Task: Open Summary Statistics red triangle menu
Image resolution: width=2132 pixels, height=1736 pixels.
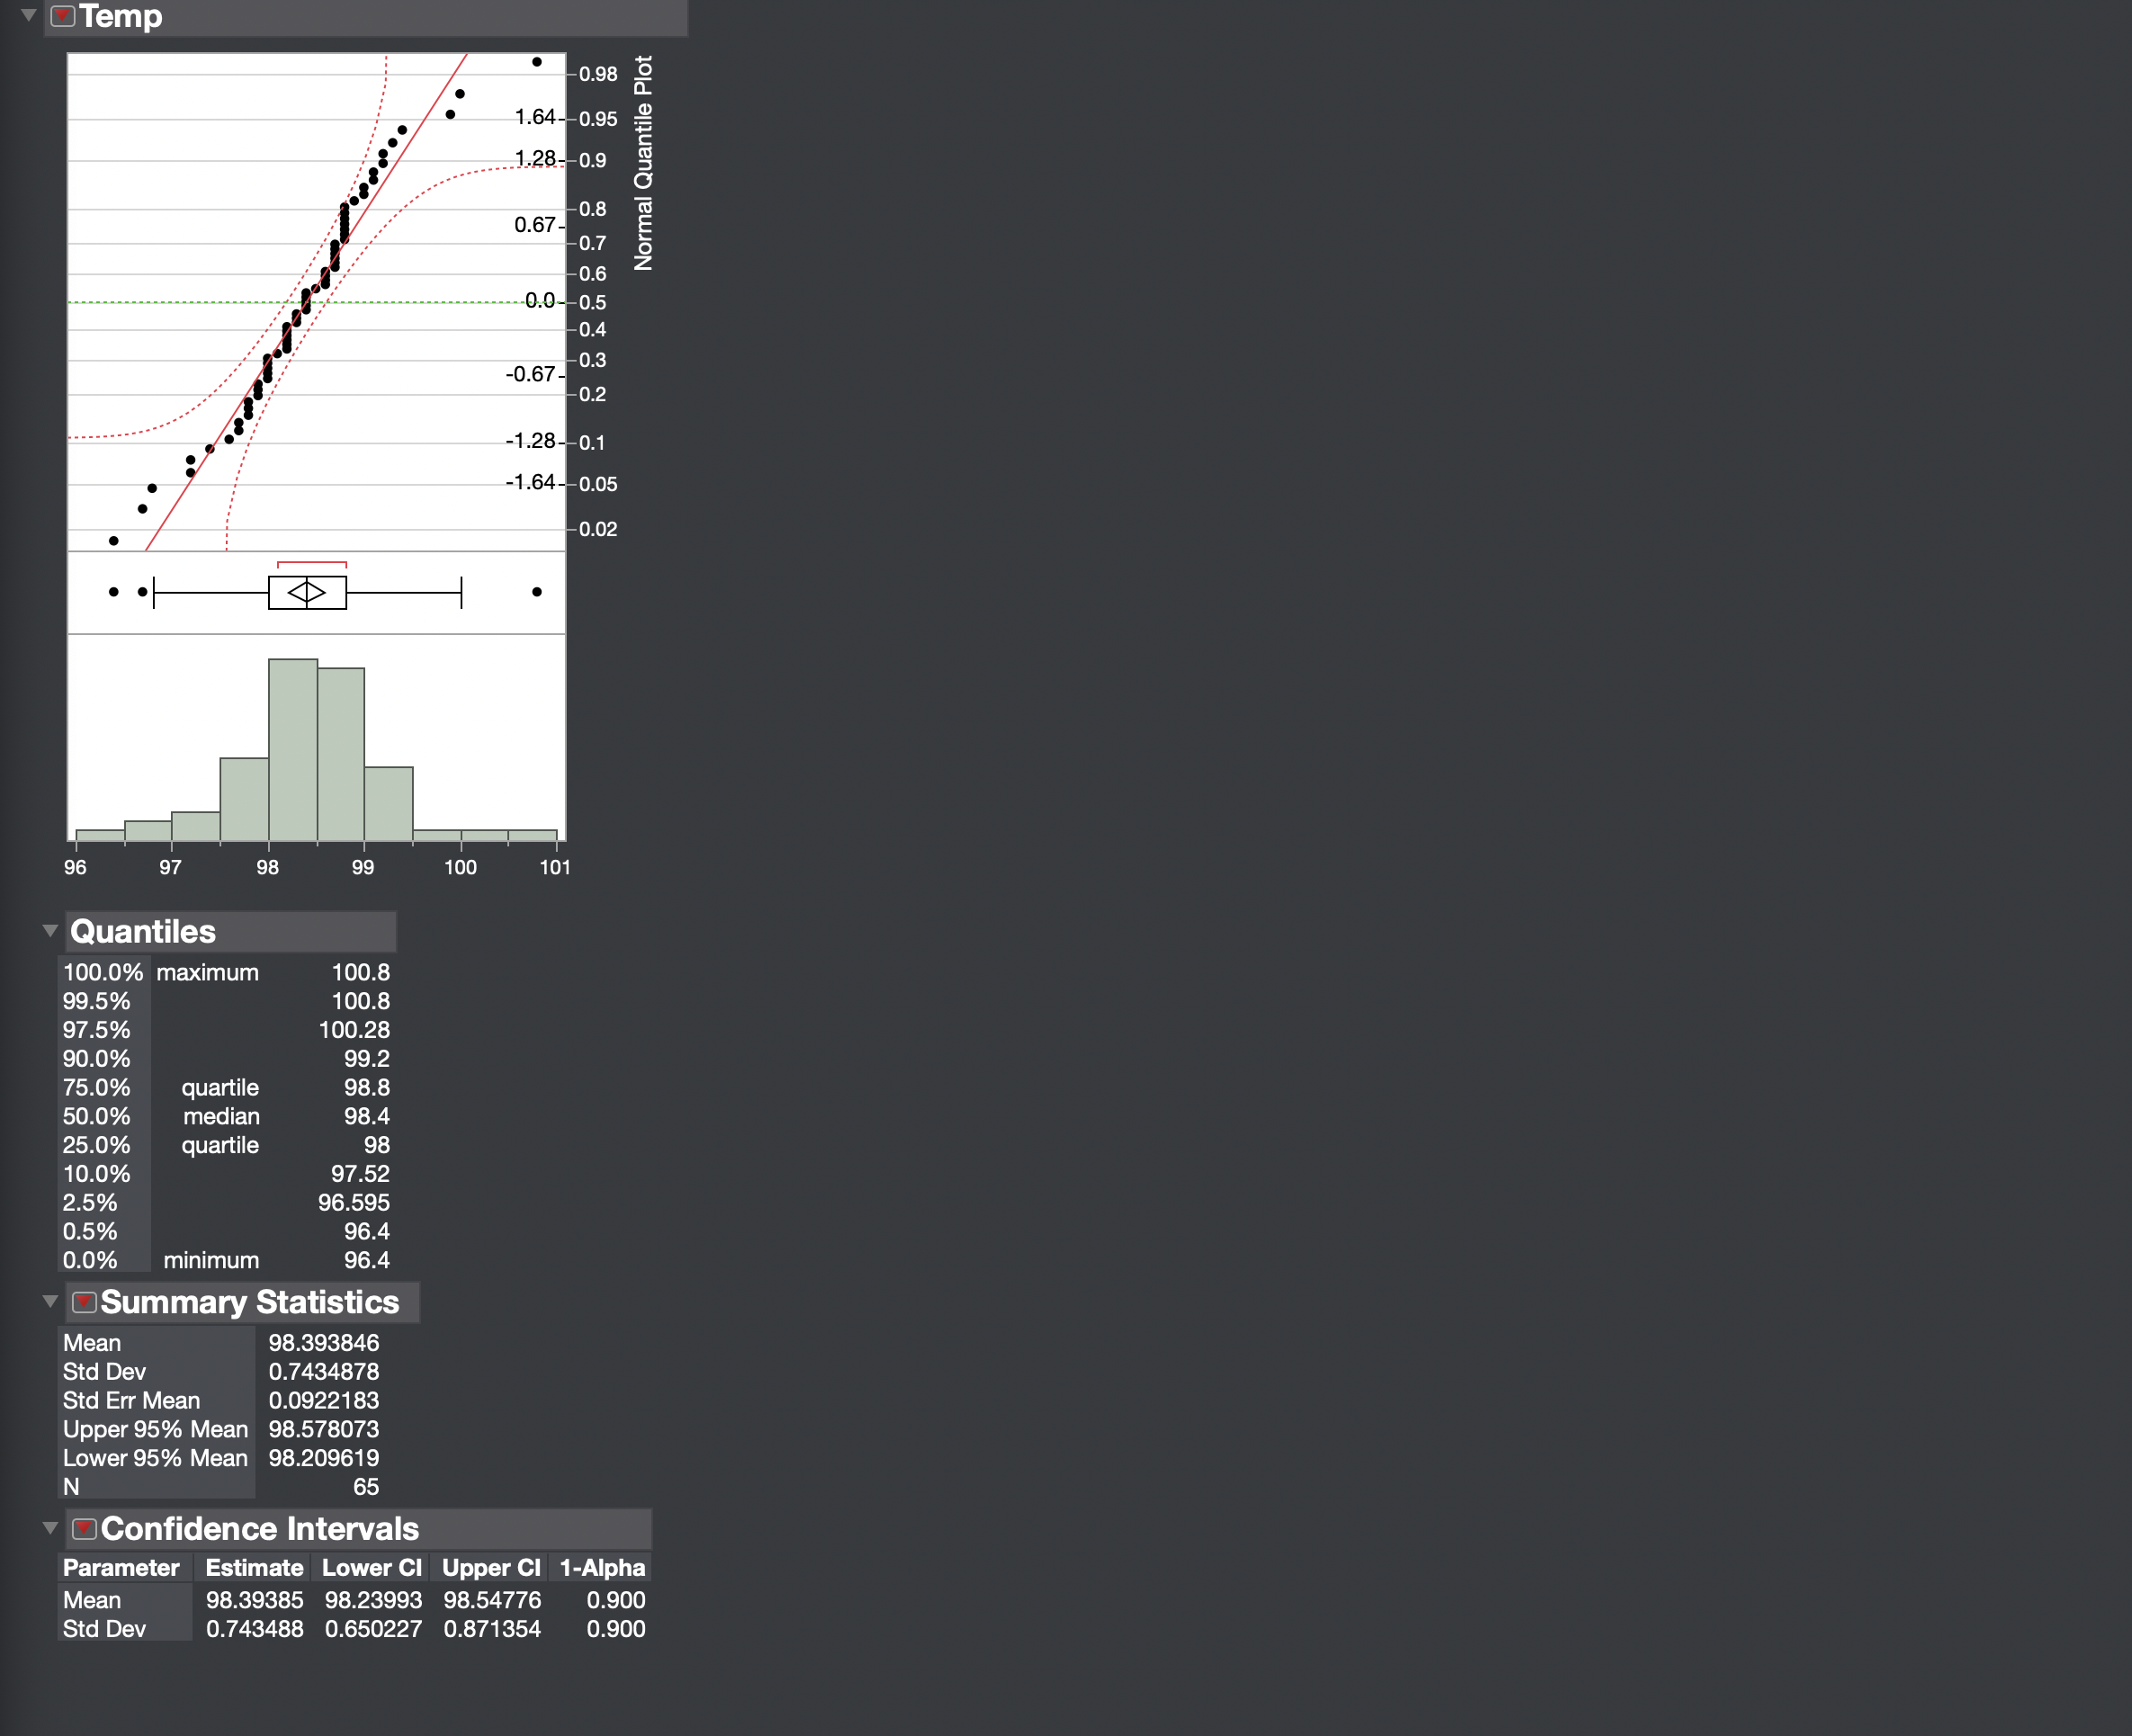Action: (x=84, y=1302)
